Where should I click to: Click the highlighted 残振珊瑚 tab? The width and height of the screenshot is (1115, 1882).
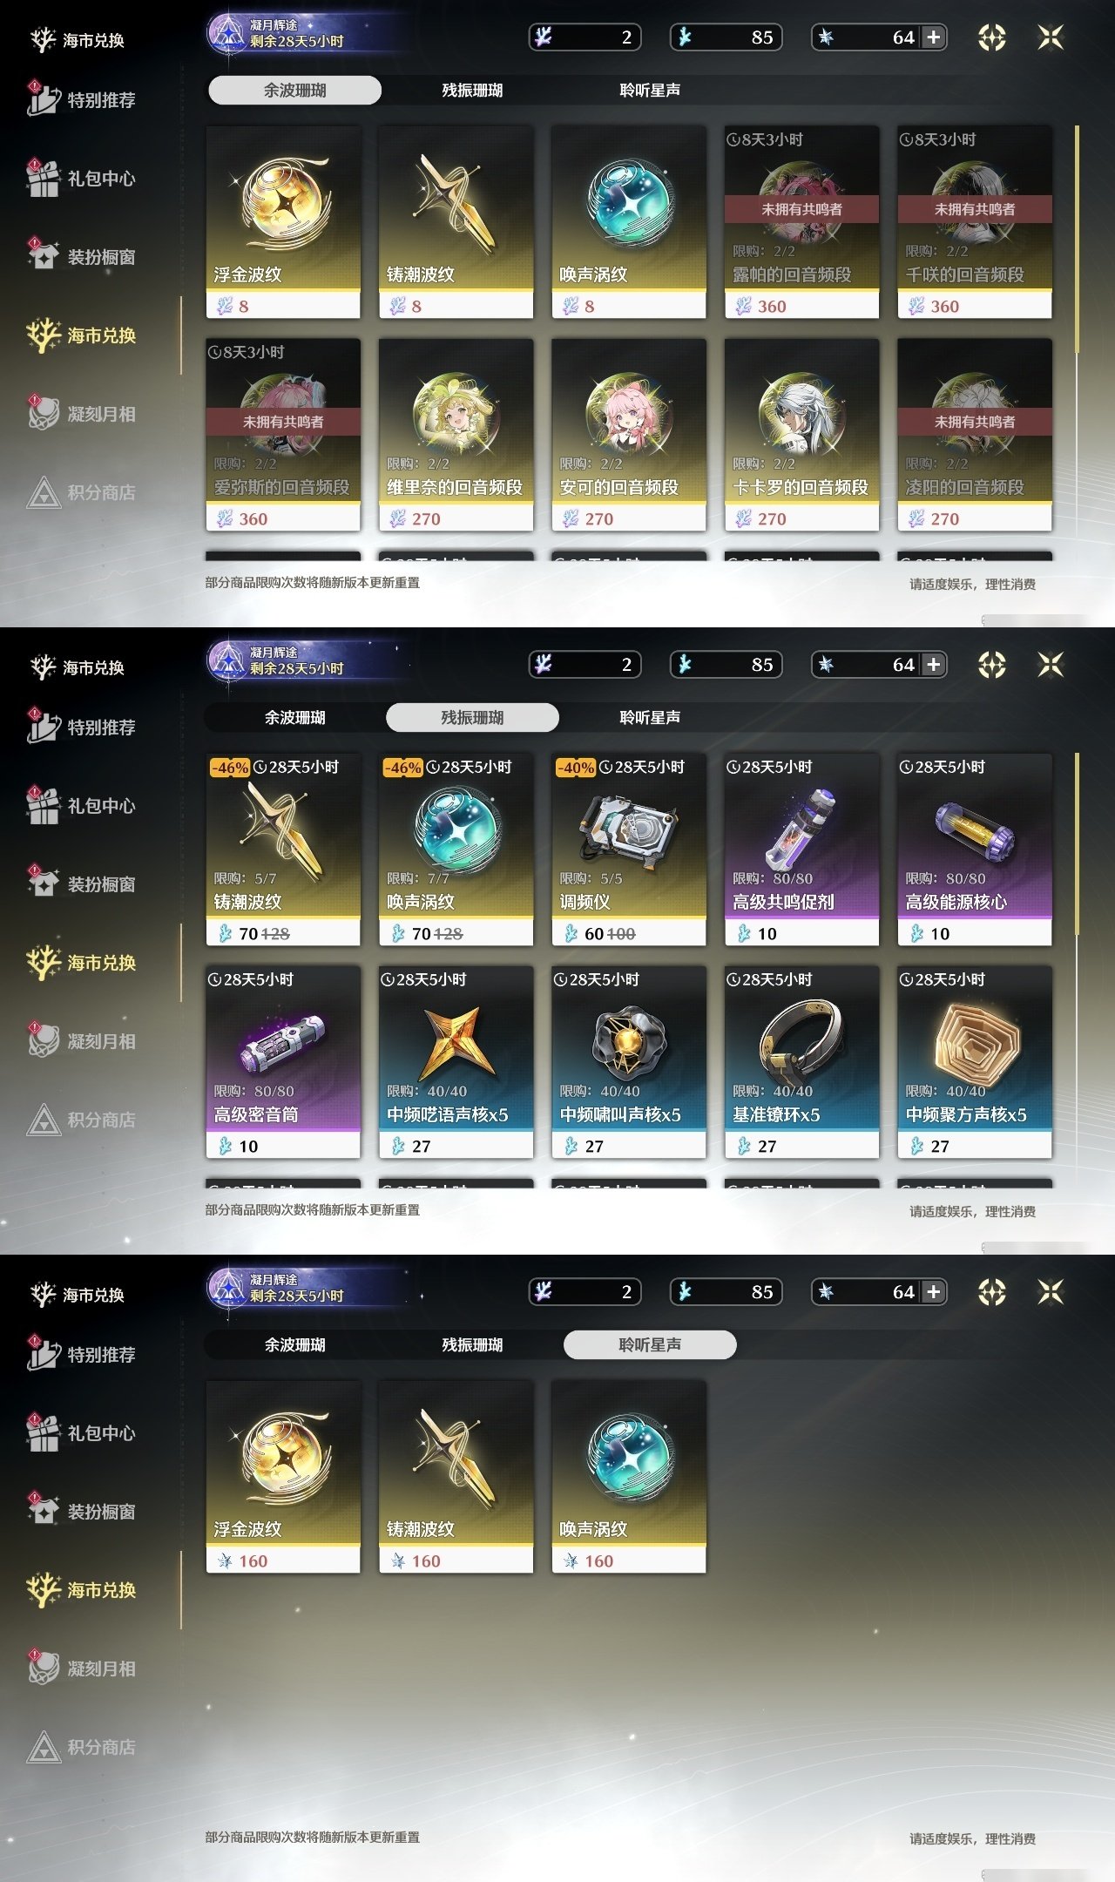[472, 717]
